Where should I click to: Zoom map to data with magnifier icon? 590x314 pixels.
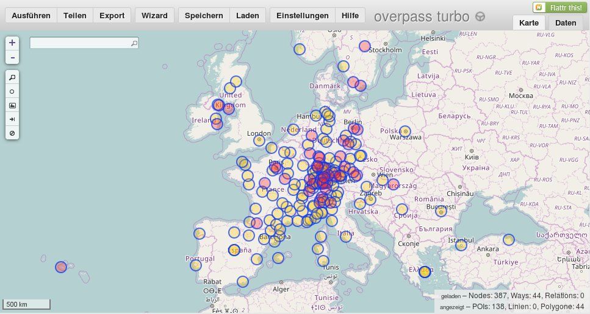(x=12, y=77)
